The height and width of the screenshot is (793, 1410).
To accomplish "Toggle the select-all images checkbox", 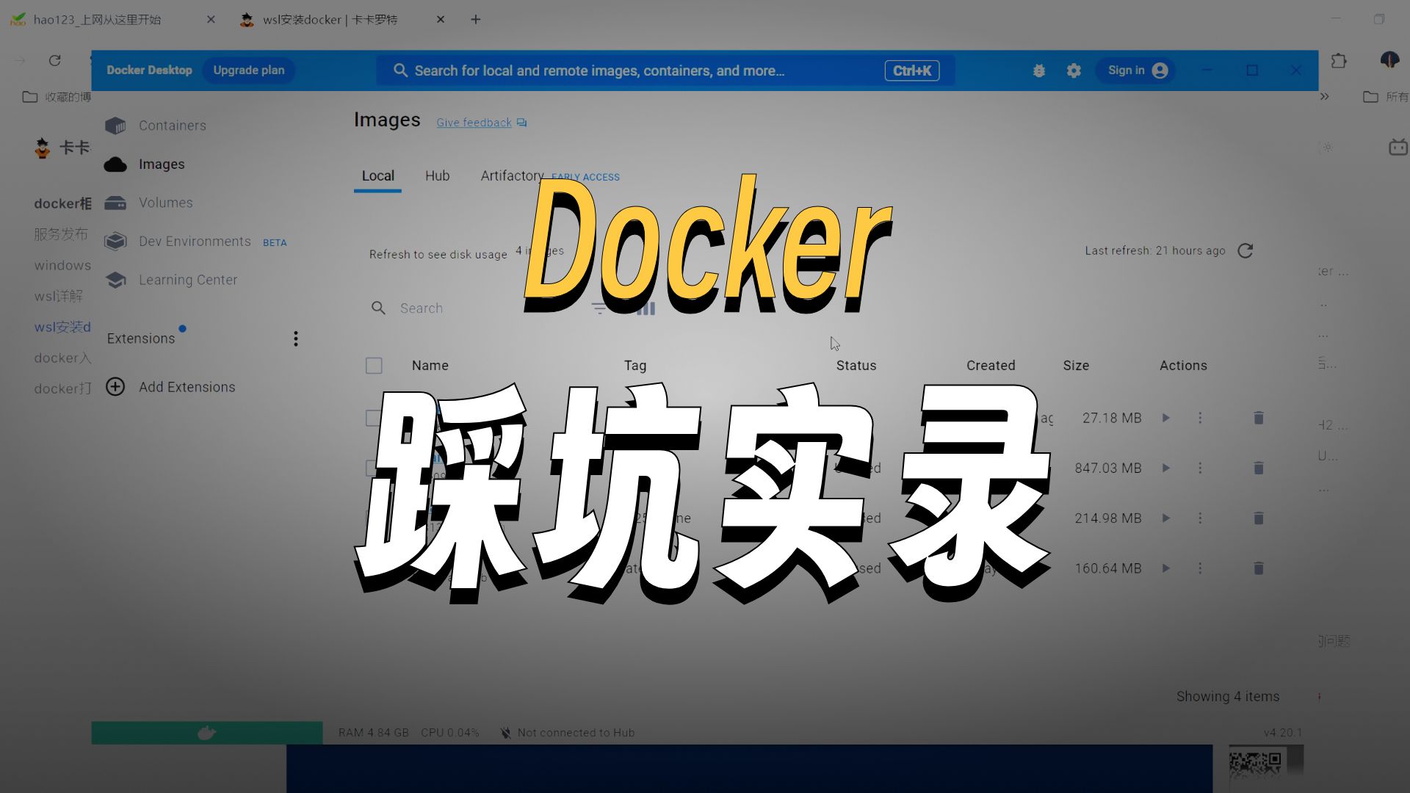I will click(374, 366).
